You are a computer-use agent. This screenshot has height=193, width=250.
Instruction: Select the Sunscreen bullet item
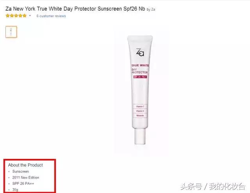coord(21,171)
